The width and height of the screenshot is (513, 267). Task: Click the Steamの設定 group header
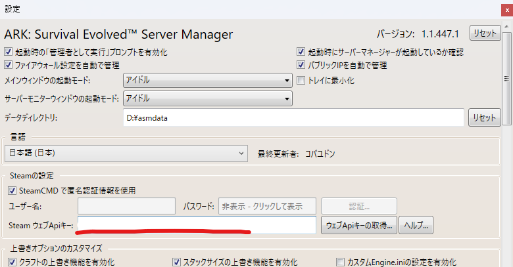[x=32, y=176]
